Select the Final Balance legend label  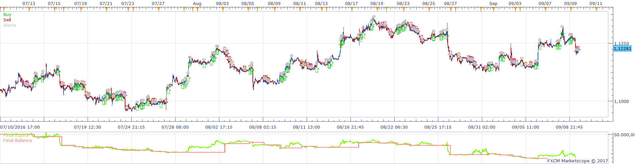coord(18,141)
